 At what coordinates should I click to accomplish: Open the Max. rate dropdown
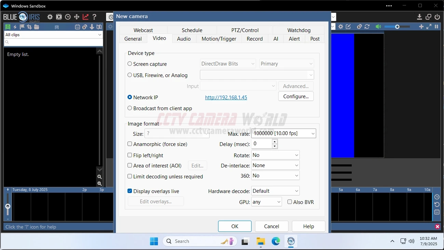point(283,133)
